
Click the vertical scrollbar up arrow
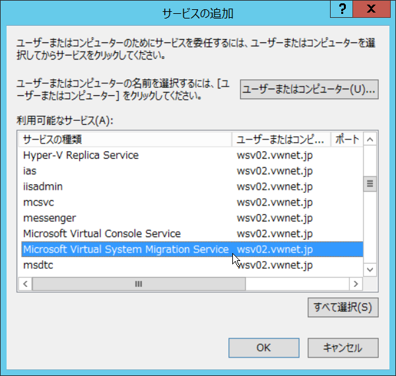point(370,139)
